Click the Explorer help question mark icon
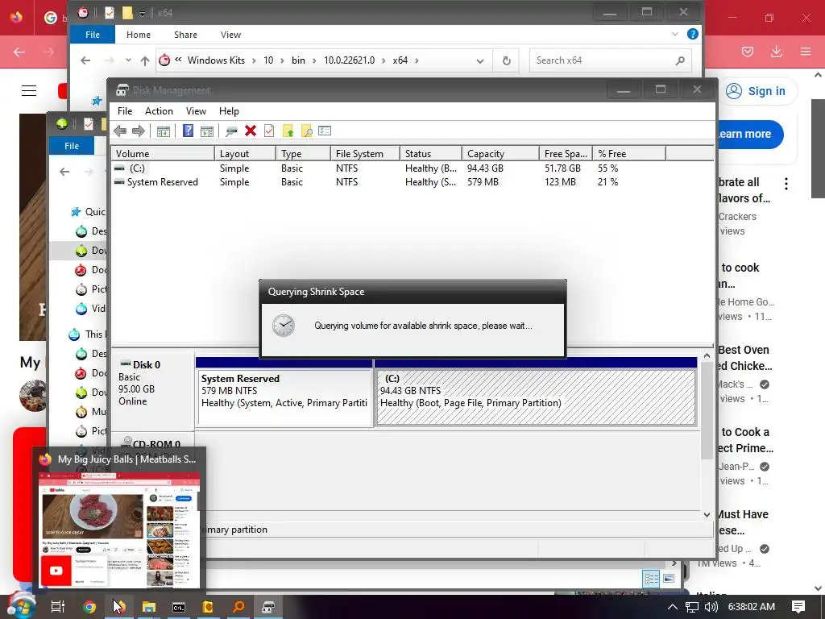This screenshot has width=825, height=619. click(692, 34)
